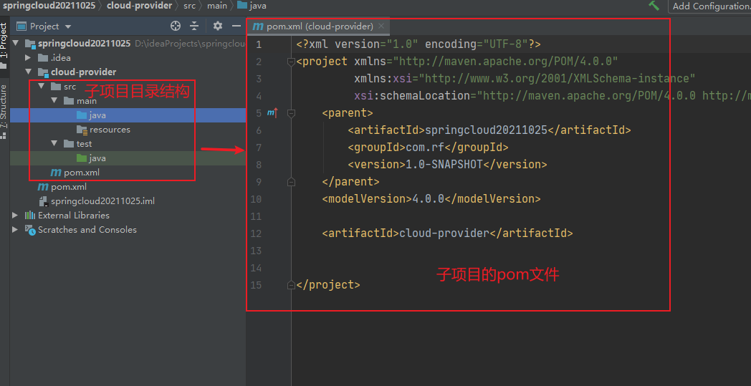Click the Build project hammer icon

pos(654,6)
